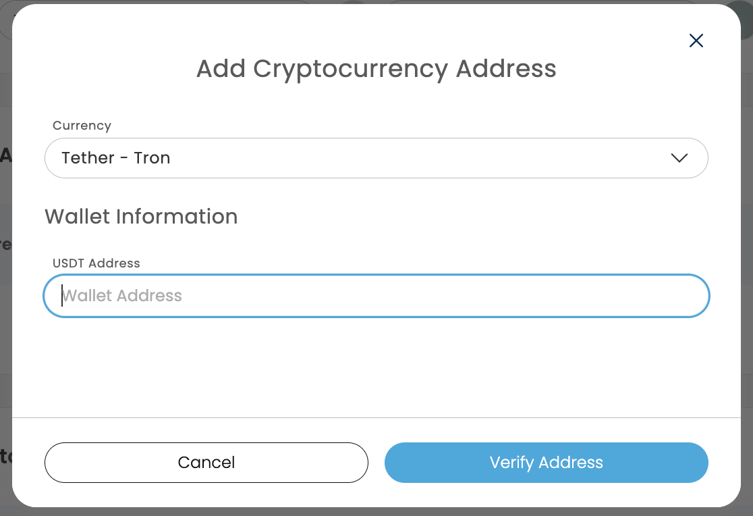Click the word "Cancel" in the outlined button
The height and width of the screenshot is (516, 753).
coord(206,463)
